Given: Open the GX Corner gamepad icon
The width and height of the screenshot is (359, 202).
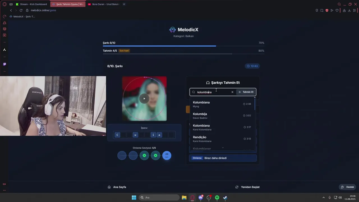Looking at the screenshot, I should pos(11,4).
